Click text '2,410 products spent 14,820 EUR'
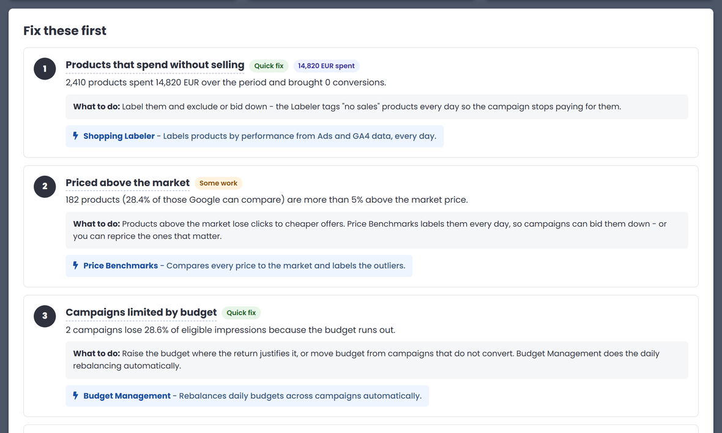This screenshot has width=722, height=433. (132, 83)
